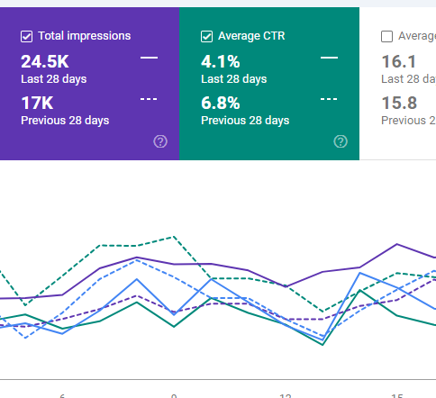Click 'Last 28 days' under 4.1%

[234, 79]
